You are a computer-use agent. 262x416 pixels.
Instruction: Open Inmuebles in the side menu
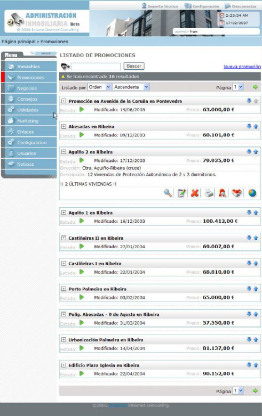(x=29, y=67)
